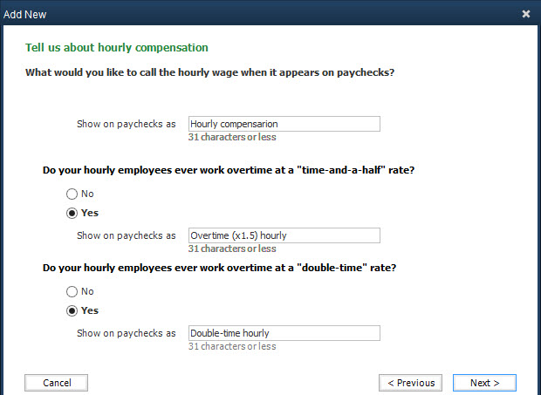Viewport: 541px width, 395px height.
Task: Click the "double-time" rate question text
Action: click(219, 268)
